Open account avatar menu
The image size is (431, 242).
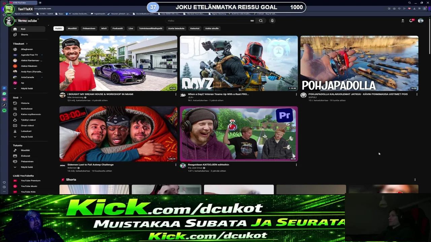click(x=421, y=21)
